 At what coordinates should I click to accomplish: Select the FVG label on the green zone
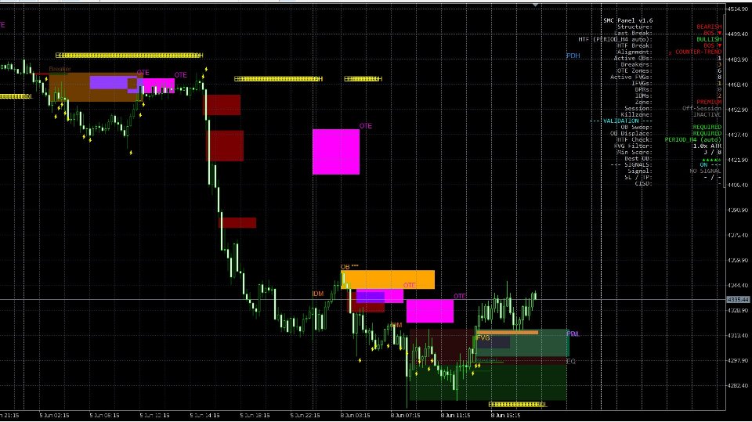coord(483,337)
